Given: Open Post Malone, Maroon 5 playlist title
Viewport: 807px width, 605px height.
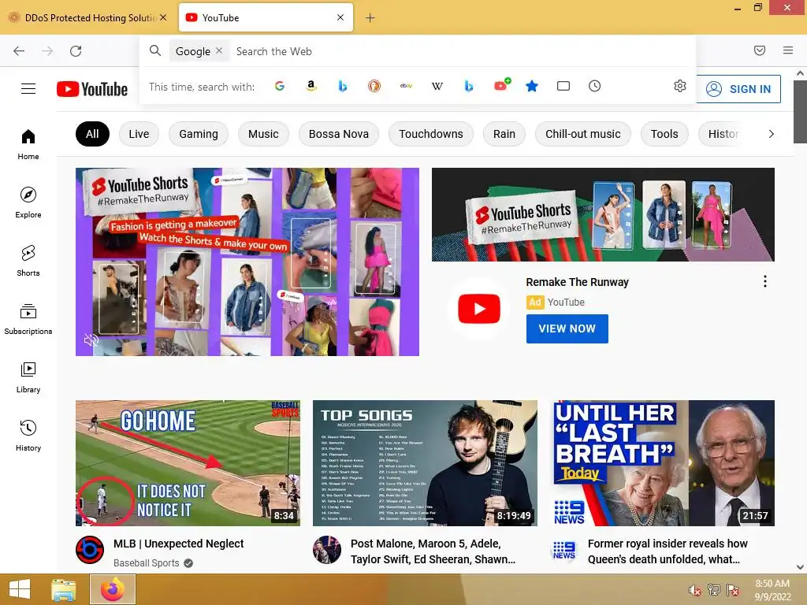Looking at the screenshot, I should click(433, 551).
